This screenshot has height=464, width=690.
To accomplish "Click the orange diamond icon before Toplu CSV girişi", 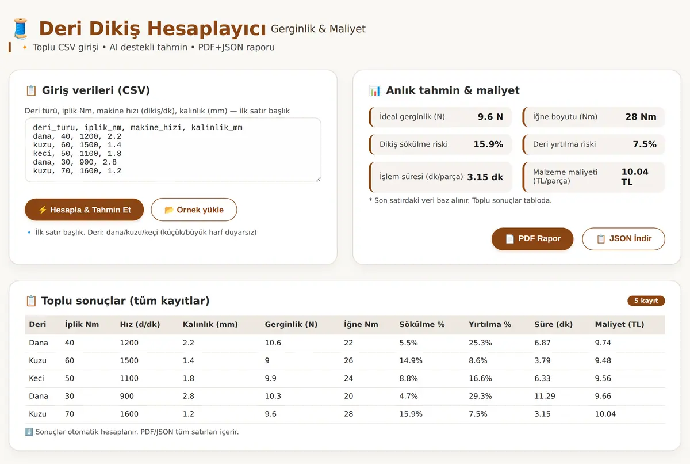I will (x=25, y=47).
